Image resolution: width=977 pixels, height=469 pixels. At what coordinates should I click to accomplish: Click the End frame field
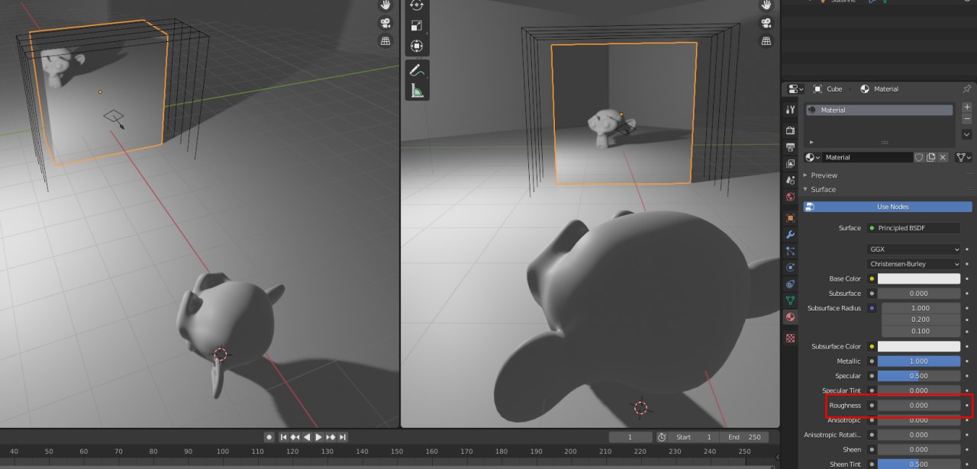[x=746, y=437]
